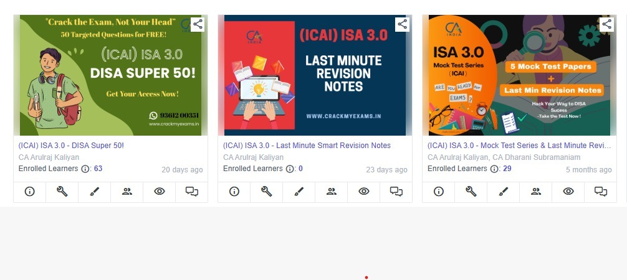The height and width of the screenshot is (280, 627).
Task: Click chat bubbles icon under DISA Super 50
Action: point(191,192)
